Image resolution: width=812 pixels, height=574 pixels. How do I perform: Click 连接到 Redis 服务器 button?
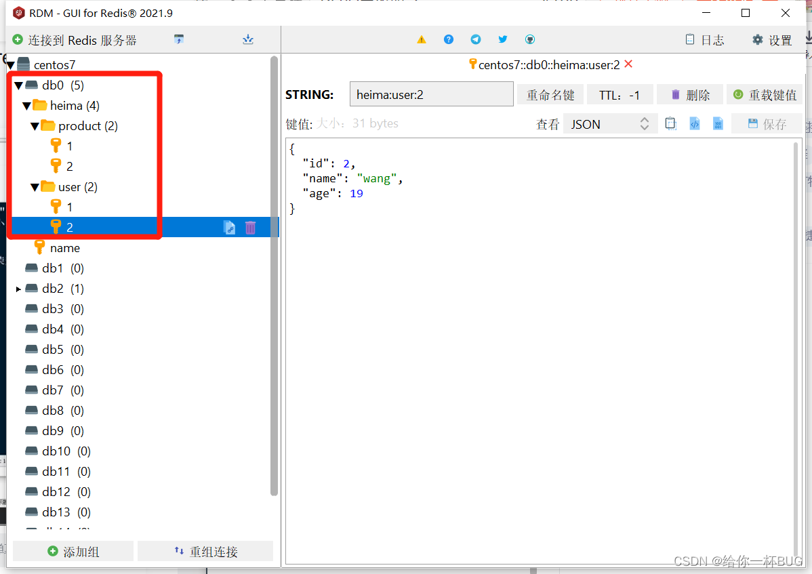75,40
